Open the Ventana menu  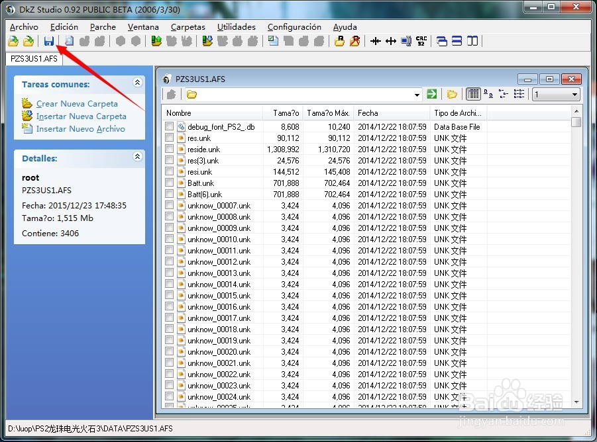(143, 27)
